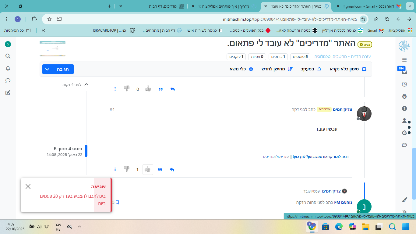Screen dimensions: 416x234
Task: Upvote the post with the thumbs-up icon
Action: tap(148, 169)
